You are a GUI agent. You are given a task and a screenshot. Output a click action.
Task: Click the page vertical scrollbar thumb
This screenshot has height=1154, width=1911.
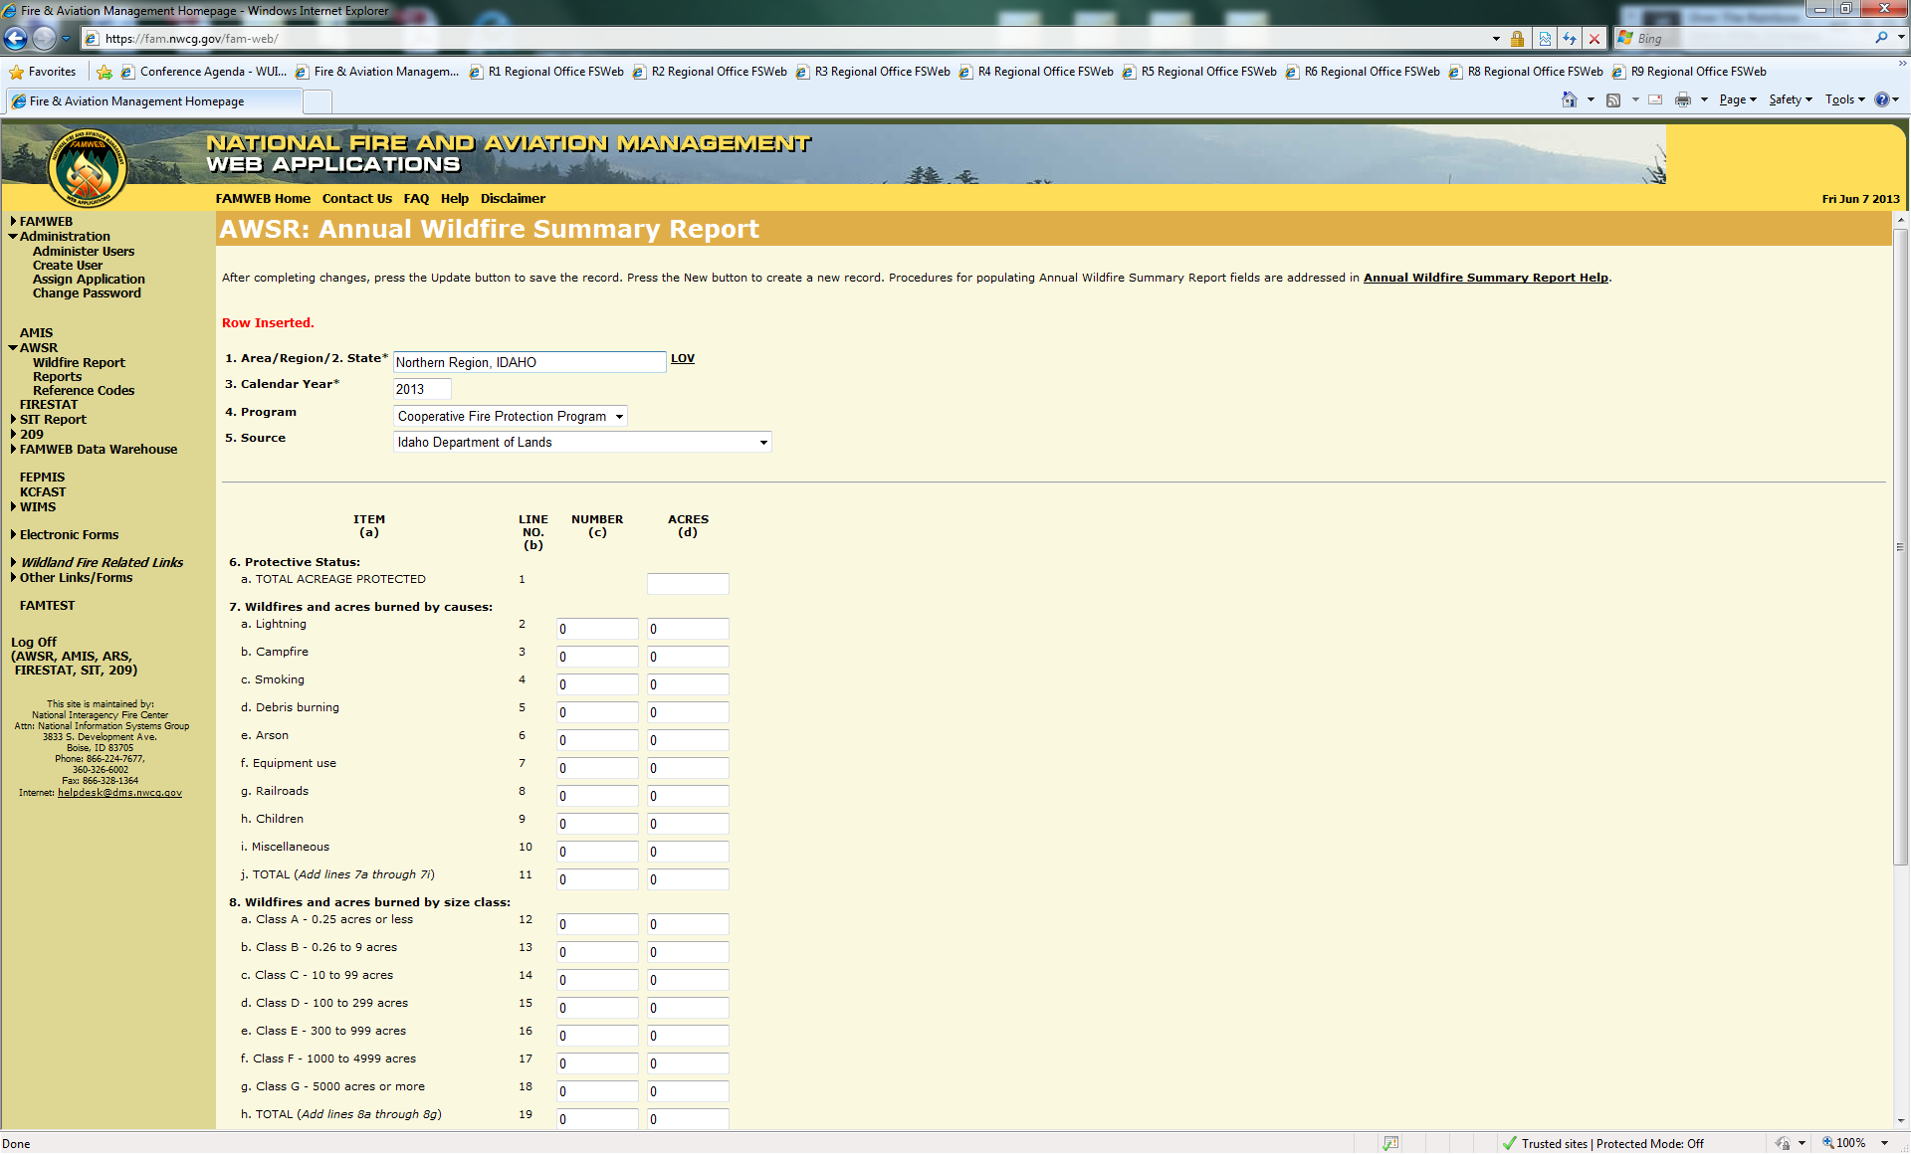pyautogui.click(x=1900, y=547)
